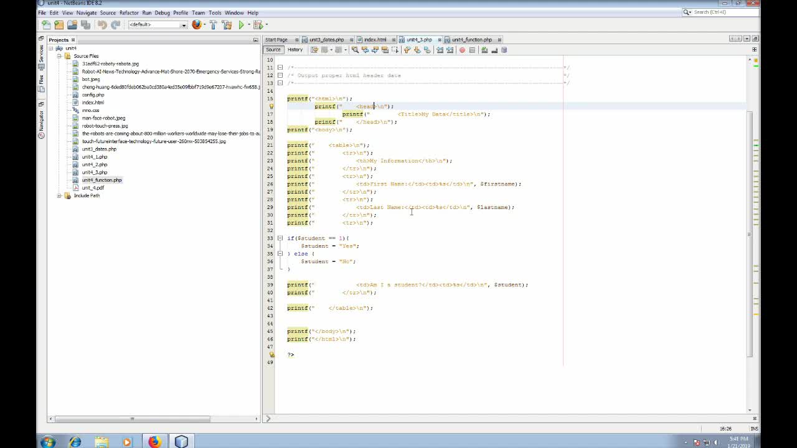Image resolution: width=797 pixels, height=448 pixels.
Task: Click the History view button
Action: coord(295,50)
